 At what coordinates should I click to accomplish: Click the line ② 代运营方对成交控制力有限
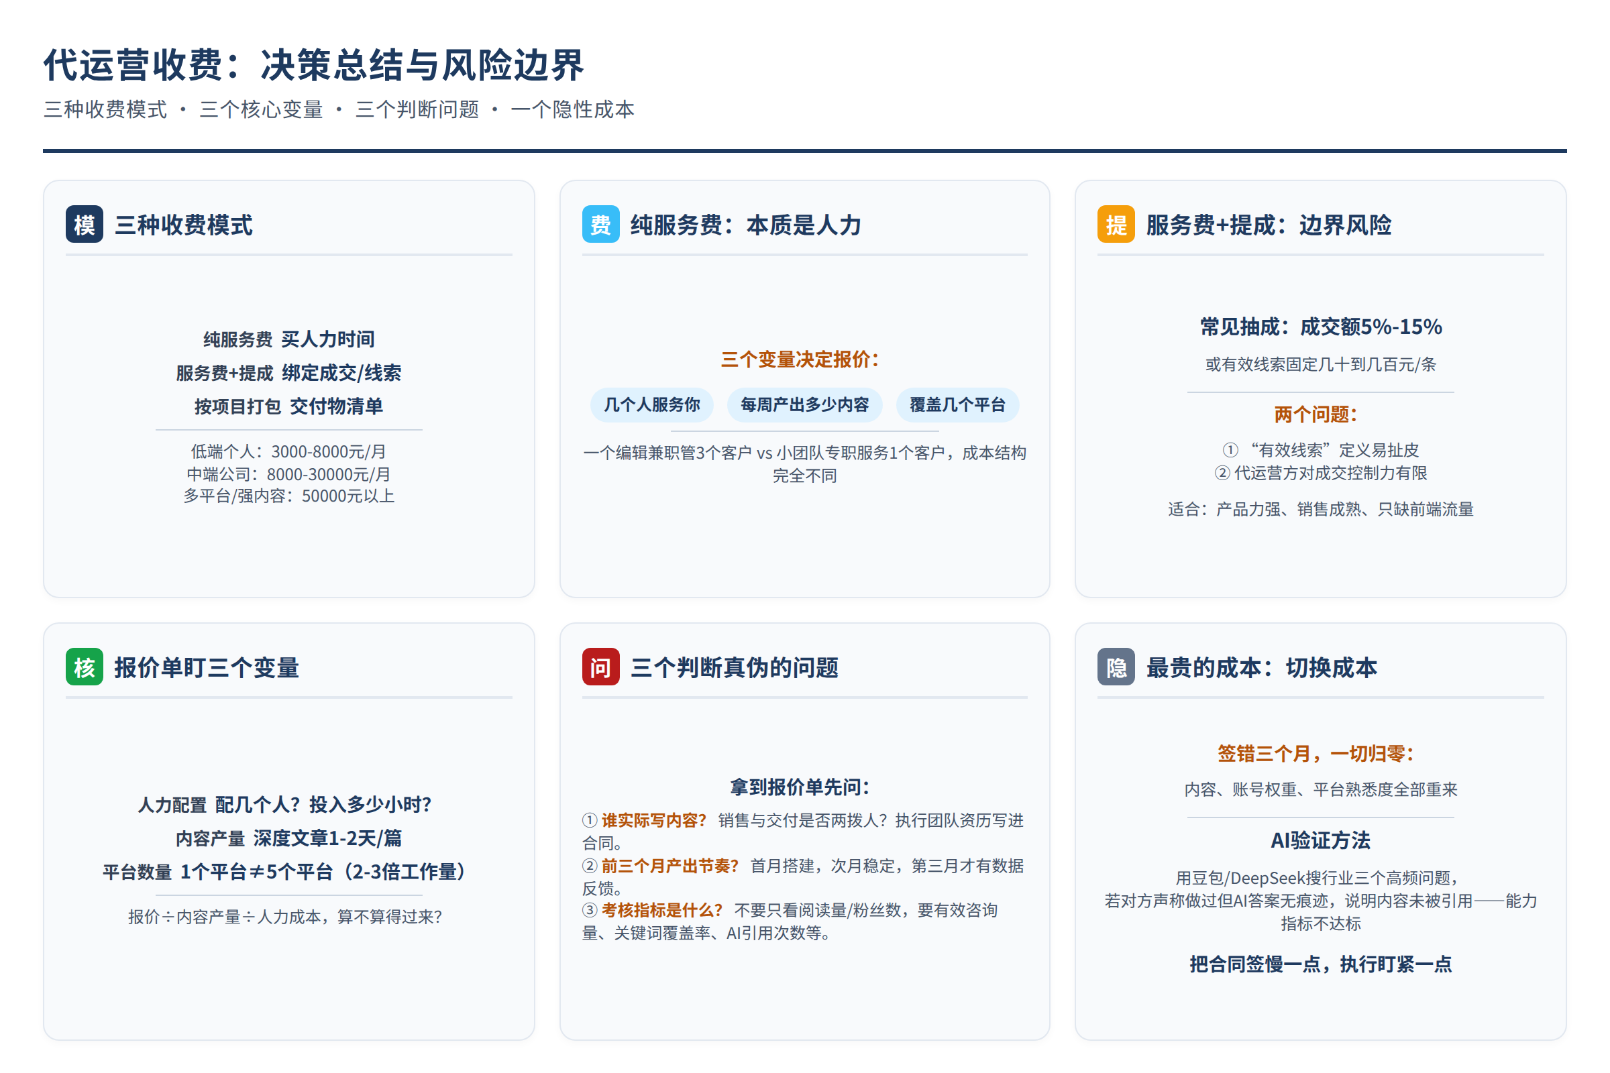pyautogui.click(x=1320, y=473)
